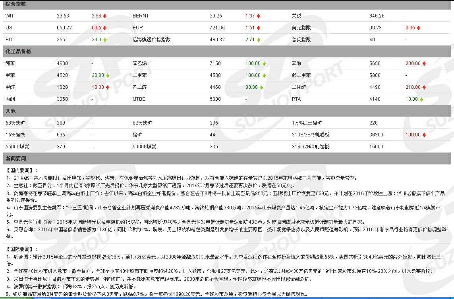Click the 乙二醇 price 4460
The image size is (454, 299).
tap(215, 87)
